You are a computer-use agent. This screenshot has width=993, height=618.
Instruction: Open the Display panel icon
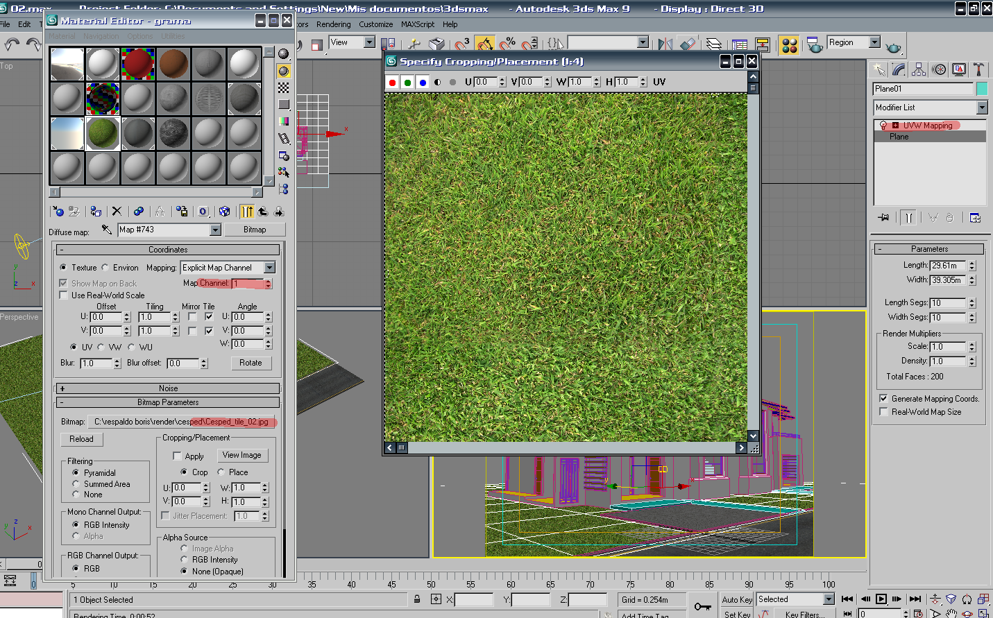(959, 69)
